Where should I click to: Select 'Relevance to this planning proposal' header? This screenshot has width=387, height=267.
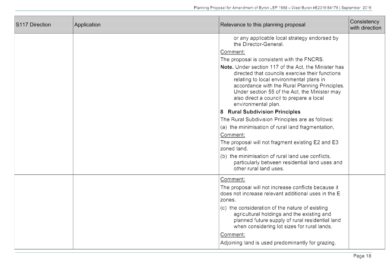(x=284, y=25)
